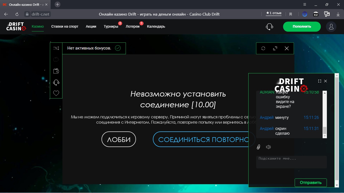344x193 pixels.
Task: Click the green checkmark beside bonuses message
Action: pos(118,48)
